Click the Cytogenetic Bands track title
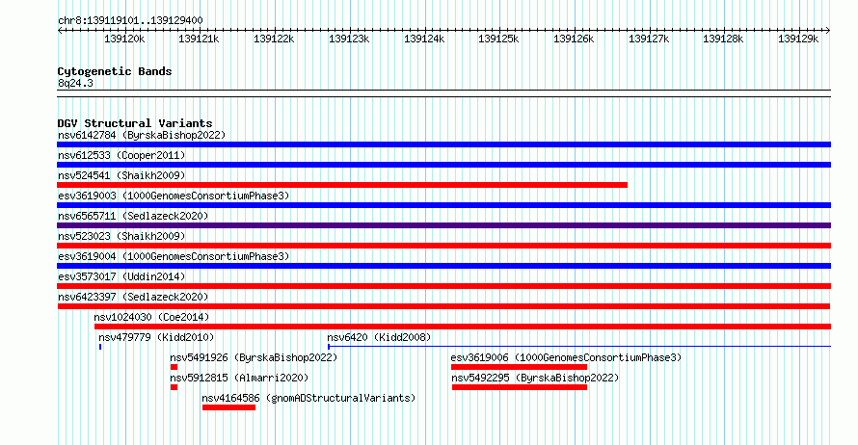The height and width of the screenshot is (445, 858). (115, 71)
